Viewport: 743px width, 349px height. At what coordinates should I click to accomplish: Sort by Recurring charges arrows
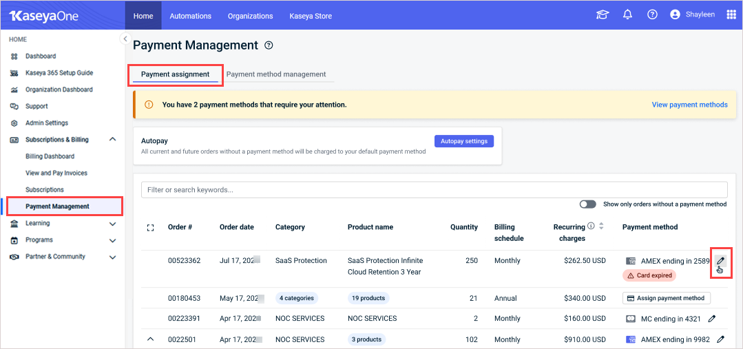[601, 226]
